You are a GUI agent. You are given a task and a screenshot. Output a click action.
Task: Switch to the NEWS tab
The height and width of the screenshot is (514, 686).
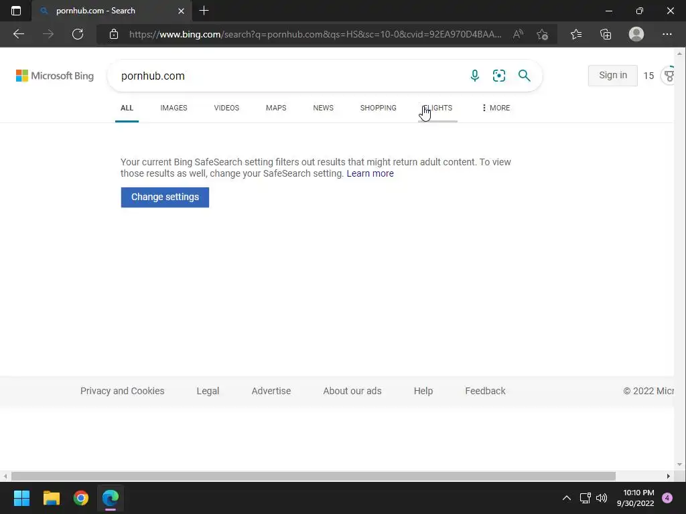click(x=324, y=108)
